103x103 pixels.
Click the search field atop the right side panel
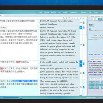point(96,16)
